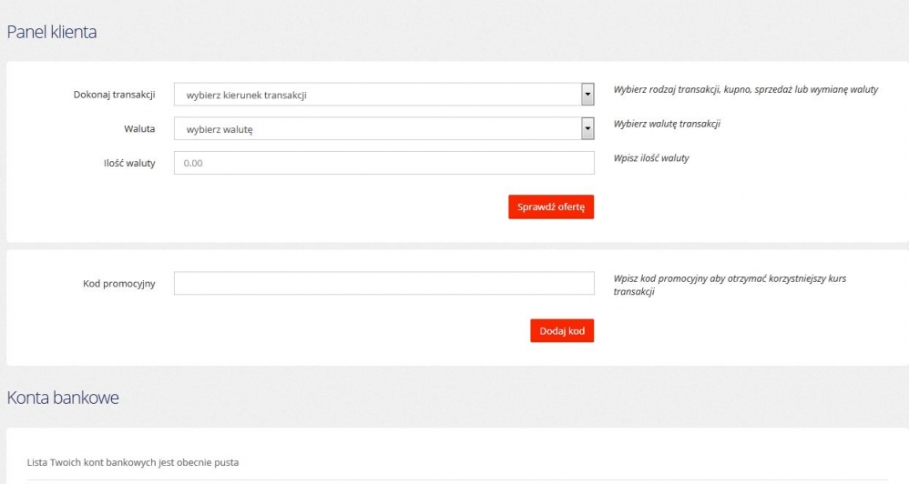This screenshot has width=909, height=484.
Task: Focus the Ilość waluty amount field
Action: pos(383,163)
